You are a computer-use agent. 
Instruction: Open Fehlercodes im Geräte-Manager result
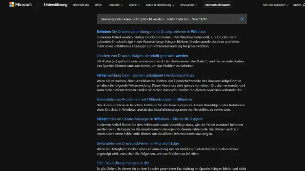(150, 119)
